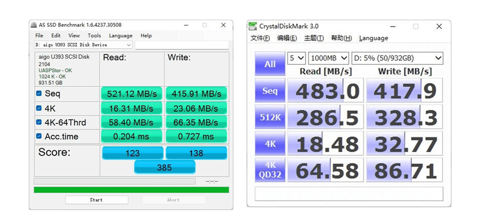Viewport: 488px width, 224px height.
Task: Start the 512K test in CrystalDiskMark
Action: coord(270,117)
